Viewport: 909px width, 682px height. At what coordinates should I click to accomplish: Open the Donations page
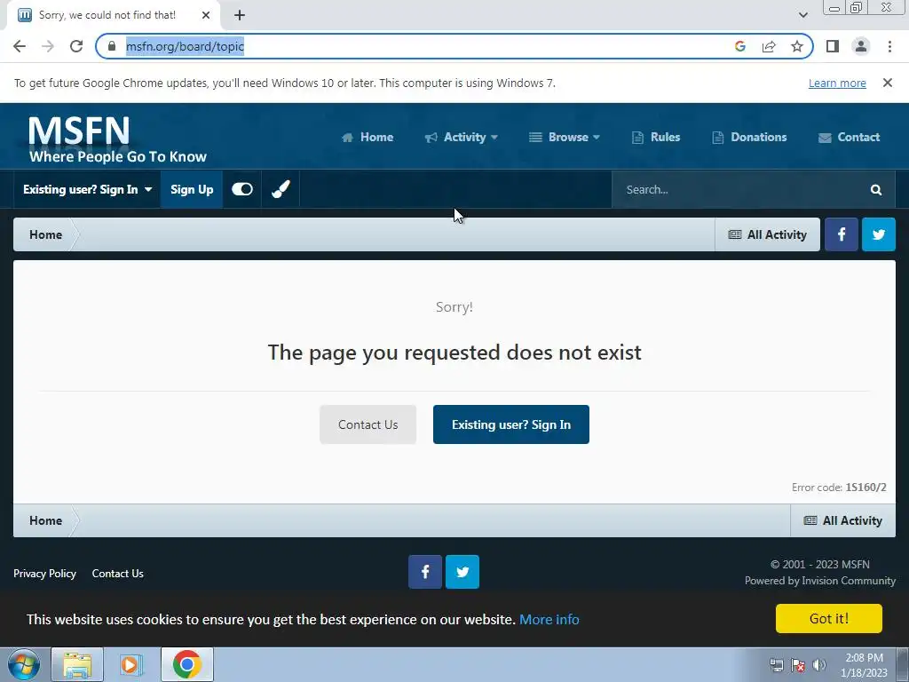pyautogui.click(x=749, y=138)
